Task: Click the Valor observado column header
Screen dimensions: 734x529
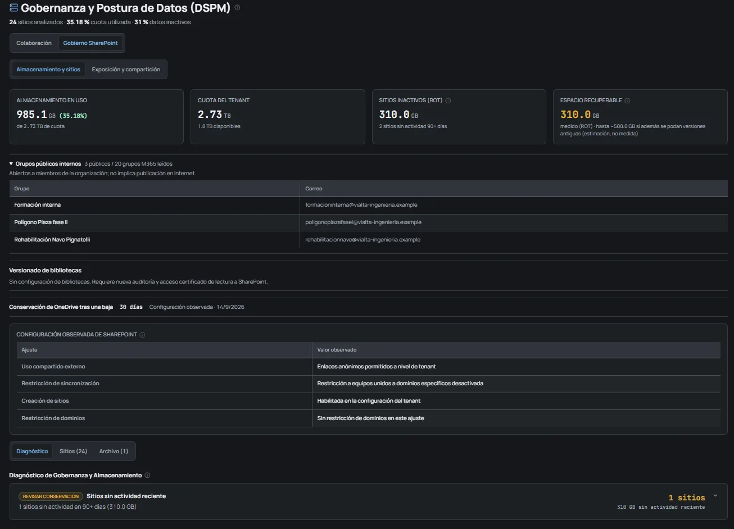Action: coord(516,350)
